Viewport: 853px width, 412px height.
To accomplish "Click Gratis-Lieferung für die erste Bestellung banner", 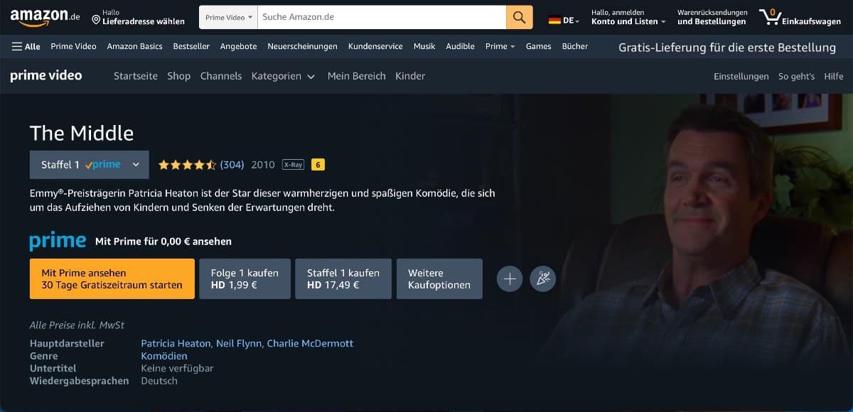I will click(727, 48).
